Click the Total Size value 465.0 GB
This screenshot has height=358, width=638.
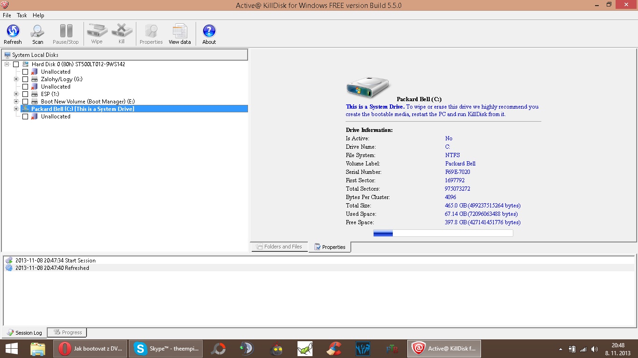tap(482, 206)
